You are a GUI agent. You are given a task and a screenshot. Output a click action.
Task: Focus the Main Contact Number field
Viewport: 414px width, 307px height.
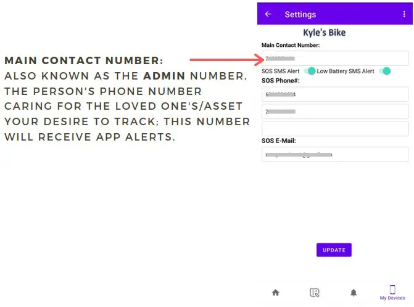[x=335, y=59]
